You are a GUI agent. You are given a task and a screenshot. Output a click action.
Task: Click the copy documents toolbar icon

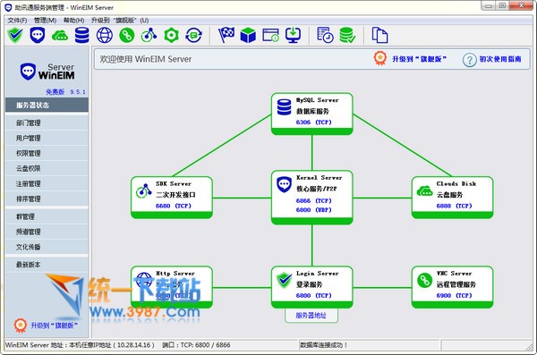click(x=379, y=35)
